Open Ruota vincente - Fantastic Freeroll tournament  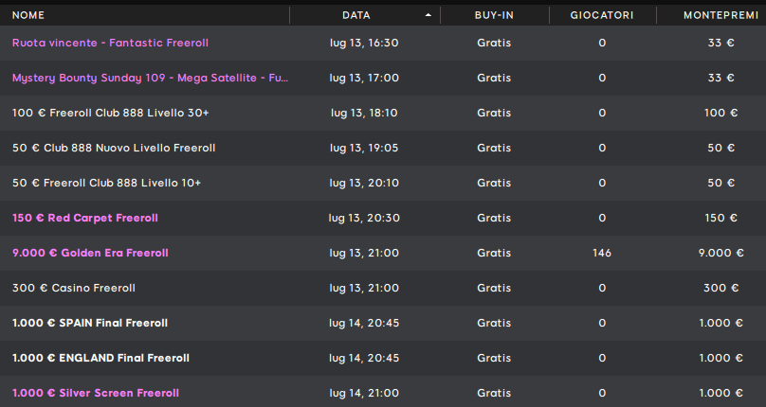coord(110,43)
